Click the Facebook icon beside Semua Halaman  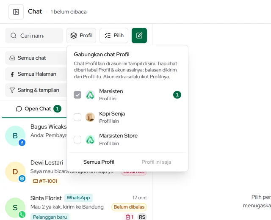click(12, 74)
